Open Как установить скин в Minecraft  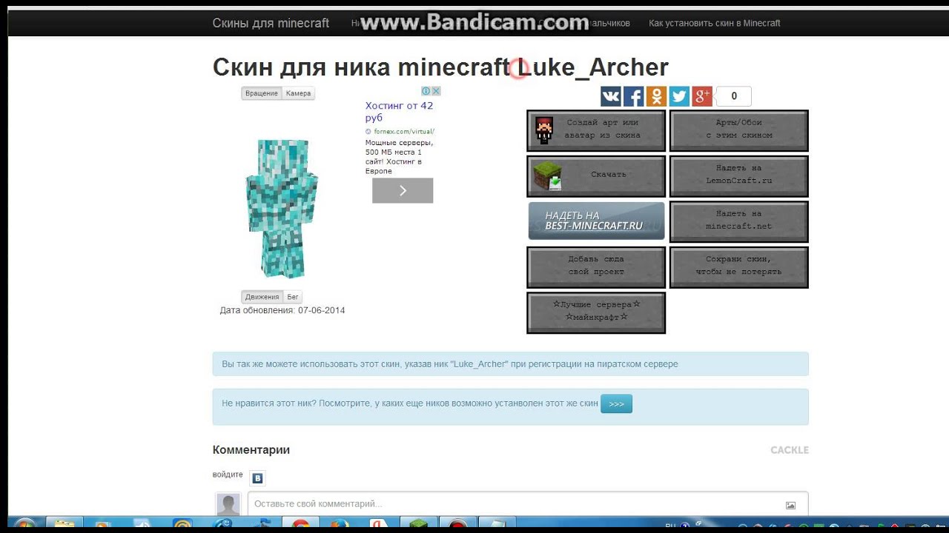tap(715, 23)
